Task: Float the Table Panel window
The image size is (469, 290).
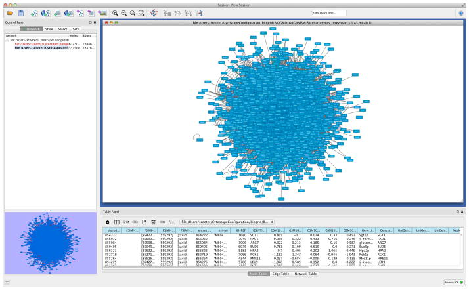Action: point(458,211)
